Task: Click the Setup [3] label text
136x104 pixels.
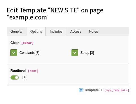Action: (87, 53)
